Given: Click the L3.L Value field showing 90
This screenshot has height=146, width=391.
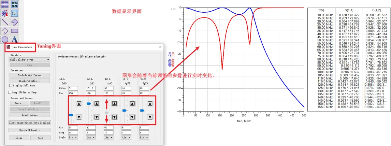Looking at the screenshot, I should pos(109,88).
